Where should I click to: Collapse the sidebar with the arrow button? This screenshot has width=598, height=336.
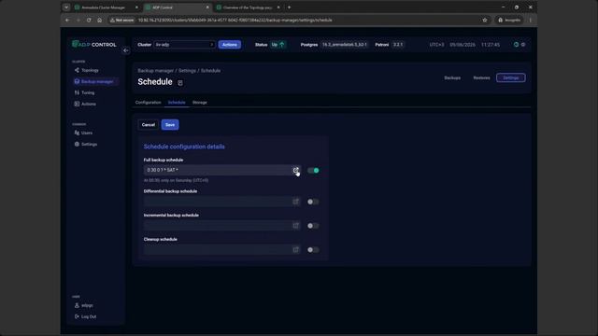[126, 50]
